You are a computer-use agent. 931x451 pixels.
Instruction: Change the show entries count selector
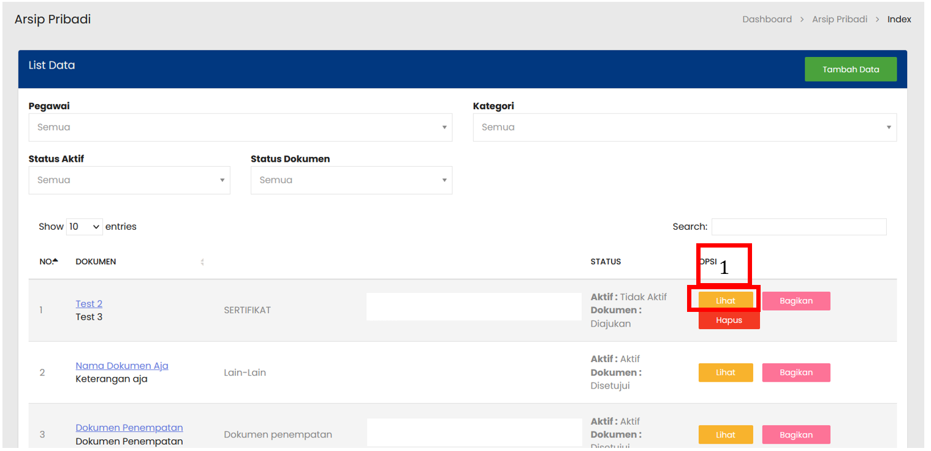pos(85,227)
